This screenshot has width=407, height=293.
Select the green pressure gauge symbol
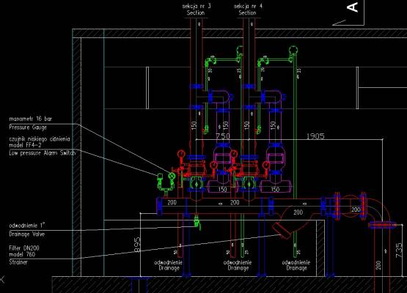[x=172, y=177]
